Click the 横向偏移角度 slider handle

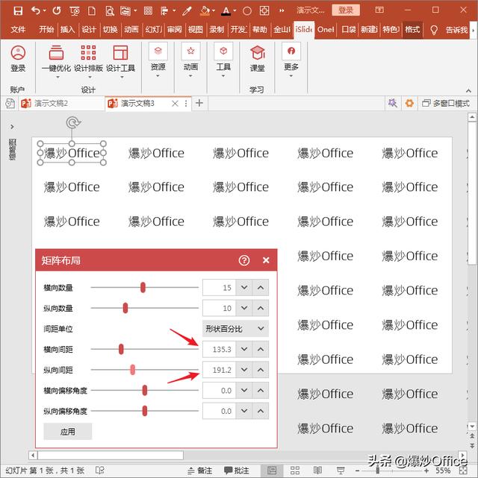coord(145,390)
